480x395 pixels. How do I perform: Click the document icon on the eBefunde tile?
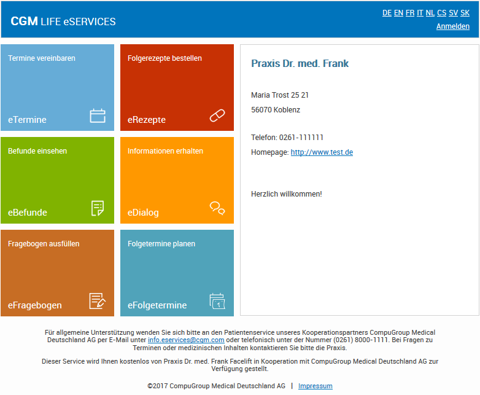[98, 208]
